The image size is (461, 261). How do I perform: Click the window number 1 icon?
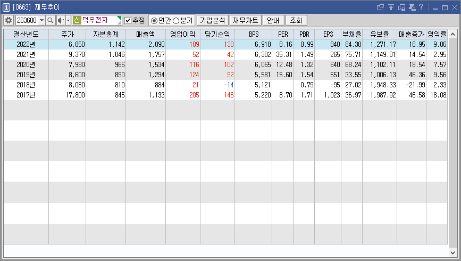6,7
